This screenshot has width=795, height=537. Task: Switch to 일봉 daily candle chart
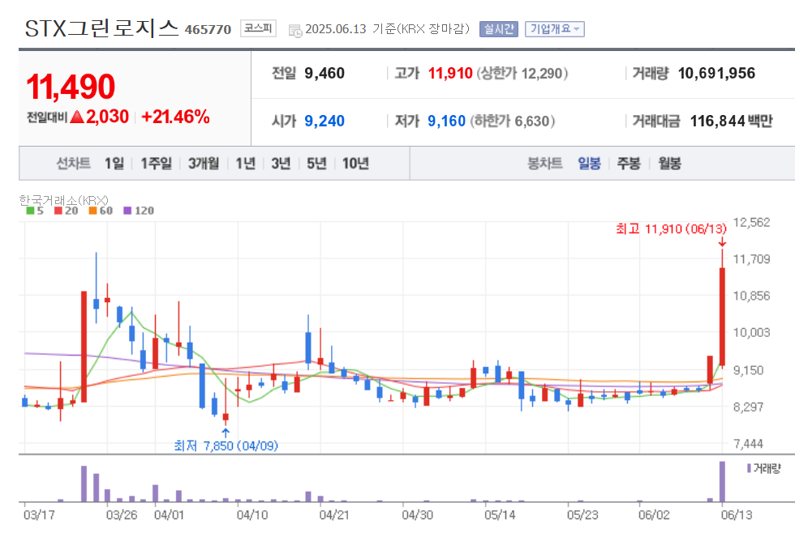(589, 164)
